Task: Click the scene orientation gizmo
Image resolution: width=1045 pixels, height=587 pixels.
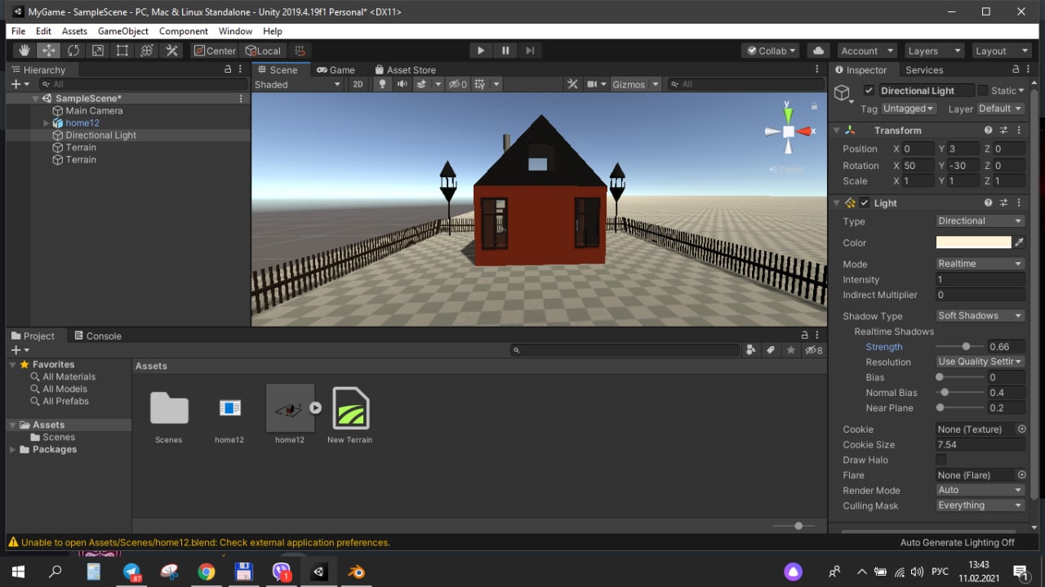Action: 788,131
